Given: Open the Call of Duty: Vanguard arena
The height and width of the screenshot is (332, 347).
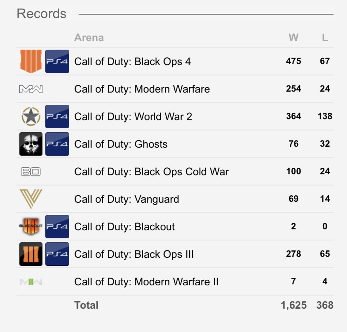Looking at the screenshot, I should (127, 199).
